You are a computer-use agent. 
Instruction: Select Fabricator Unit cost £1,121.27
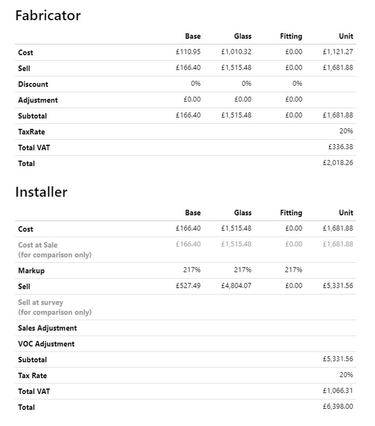click(x=337, y=52)
